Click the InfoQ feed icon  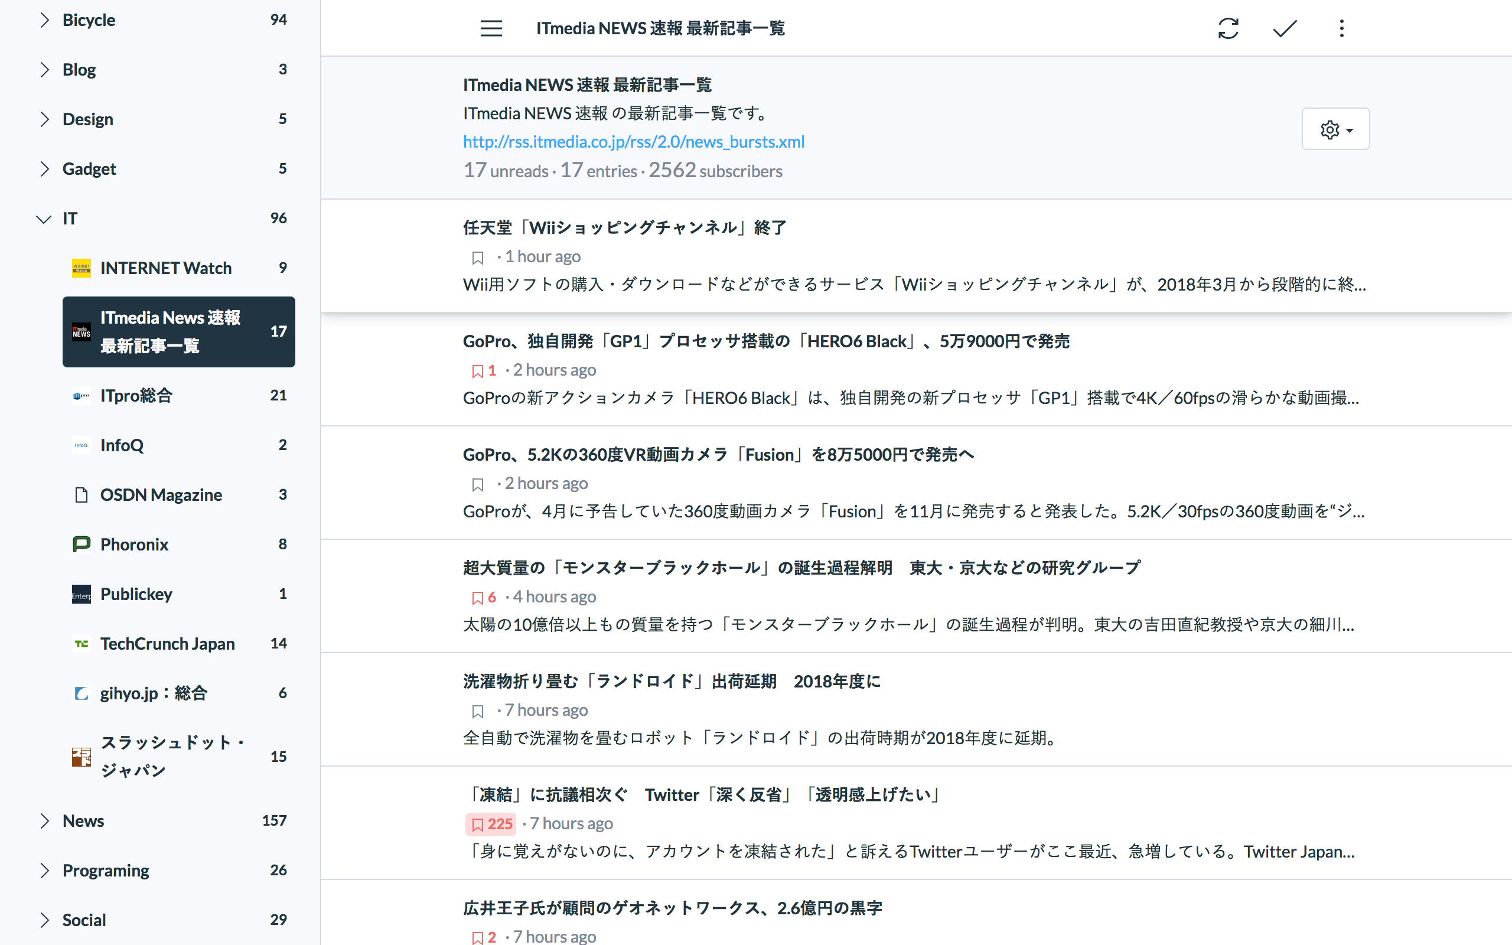coord(82,445)
